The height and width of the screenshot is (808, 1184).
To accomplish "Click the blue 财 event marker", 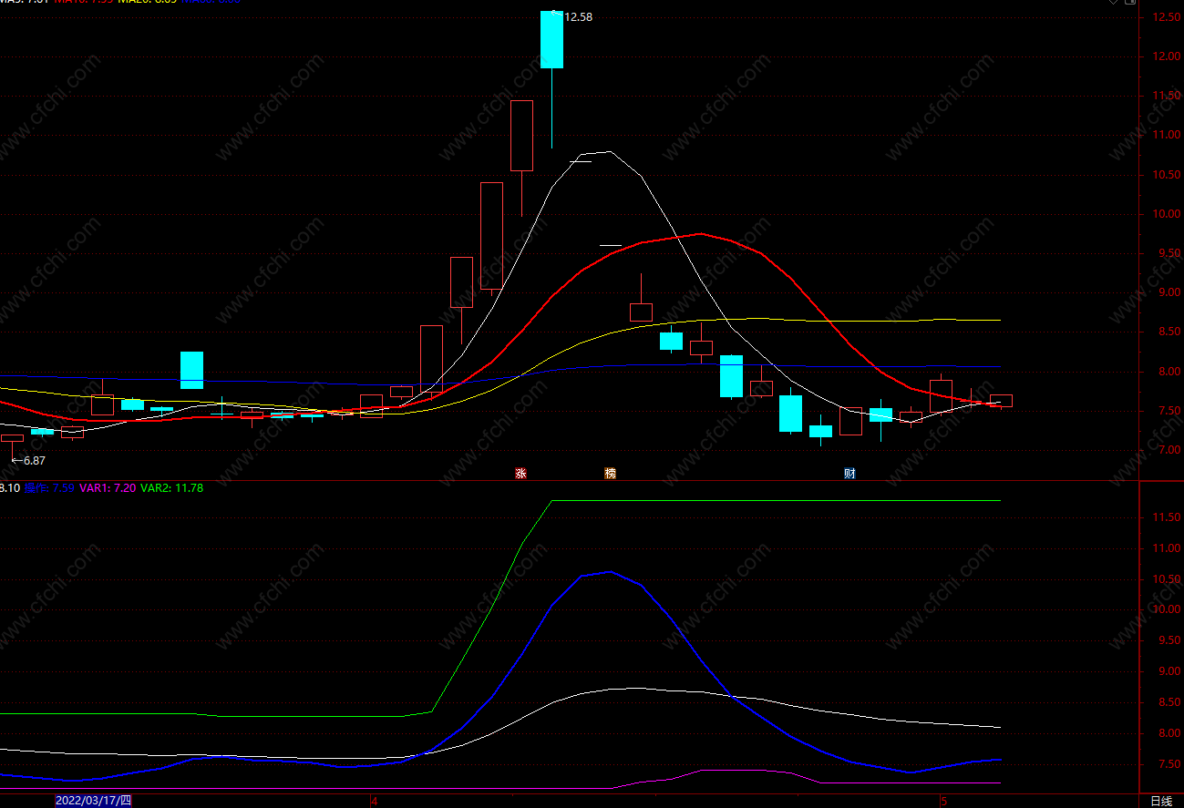I will [x=849, y=473].
